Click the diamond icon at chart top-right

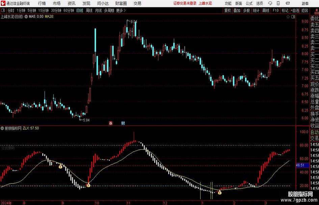(288, 16)
